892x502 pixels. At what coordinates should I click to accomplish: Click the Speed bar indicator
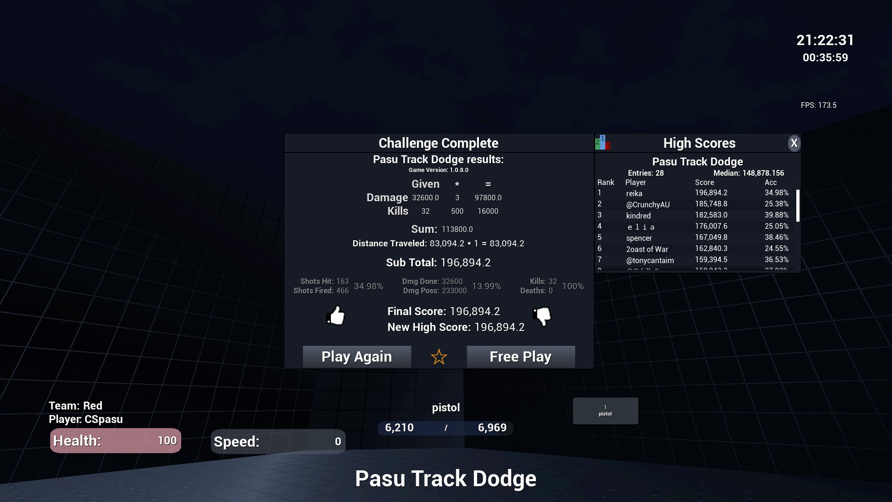[277, 442]
